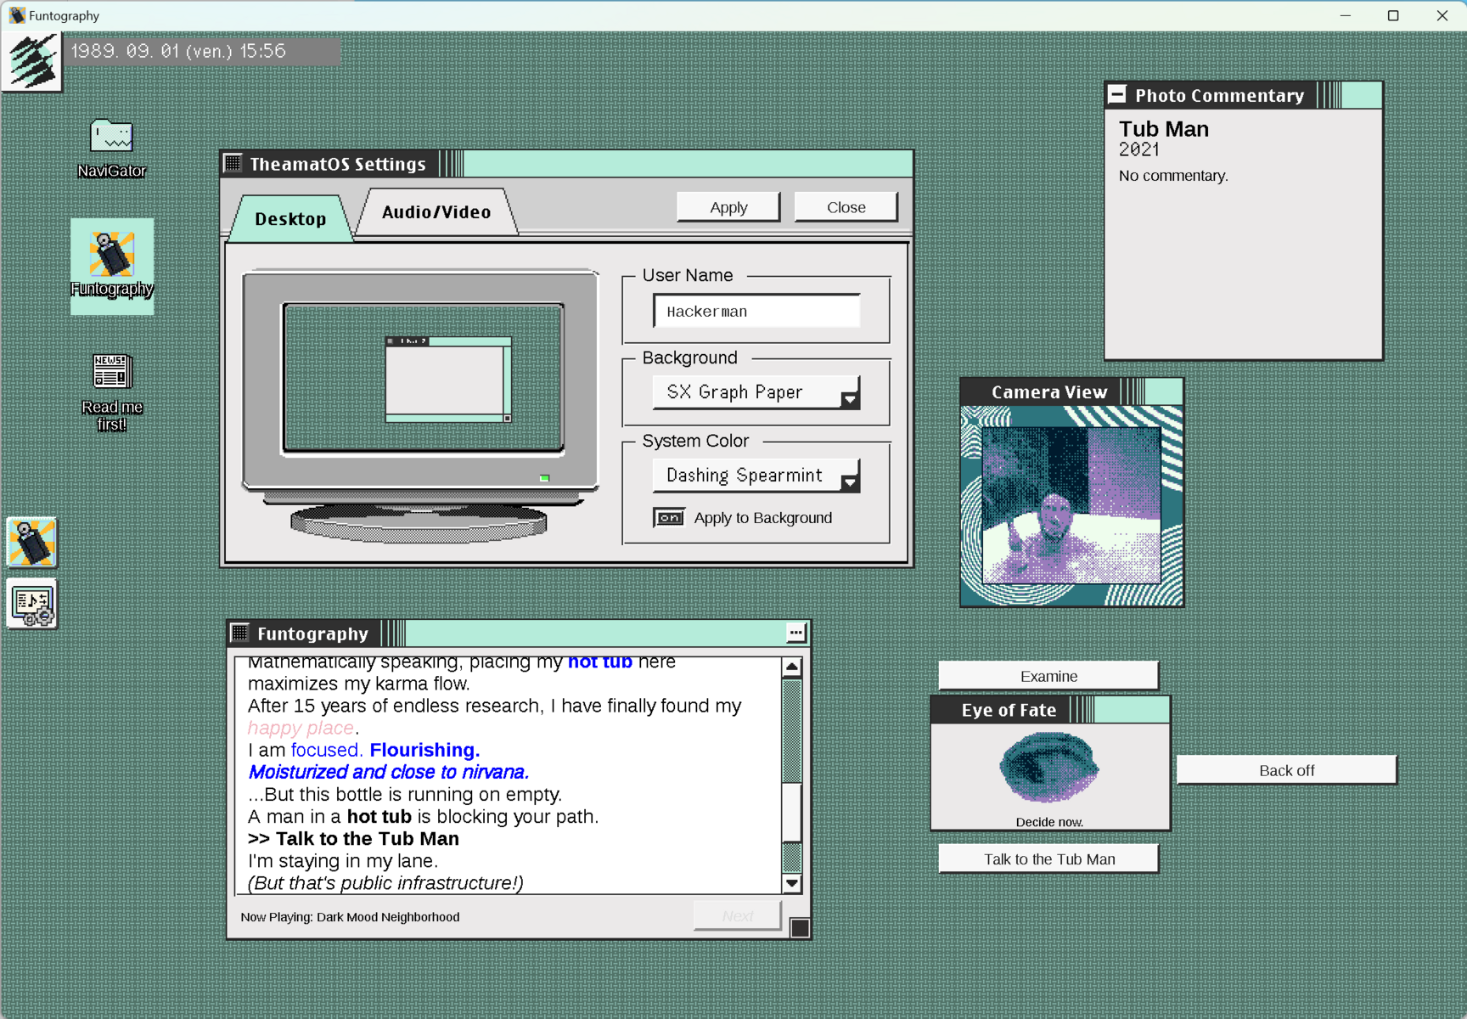Image resolution: width=1467 pixels, height=1019 pixels.
Task: Switch to the Audio/Video tab
Action: click(x=436, y=212)
